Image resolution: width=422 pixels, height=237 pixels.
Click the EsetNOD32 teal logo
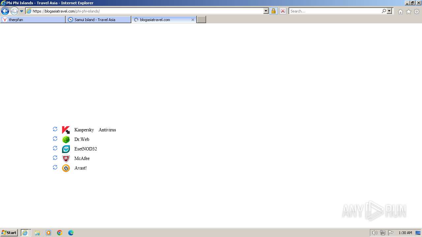[66, 149]
